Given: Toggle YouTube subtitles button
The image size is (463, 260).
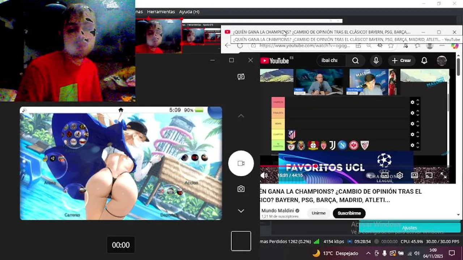Looking at the screenshot, I should click(x=385, y=175).
